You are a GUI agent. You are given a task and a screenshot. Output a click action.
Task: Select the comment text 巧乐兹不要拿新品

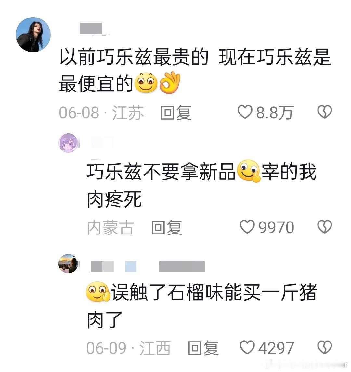(161, 172)
